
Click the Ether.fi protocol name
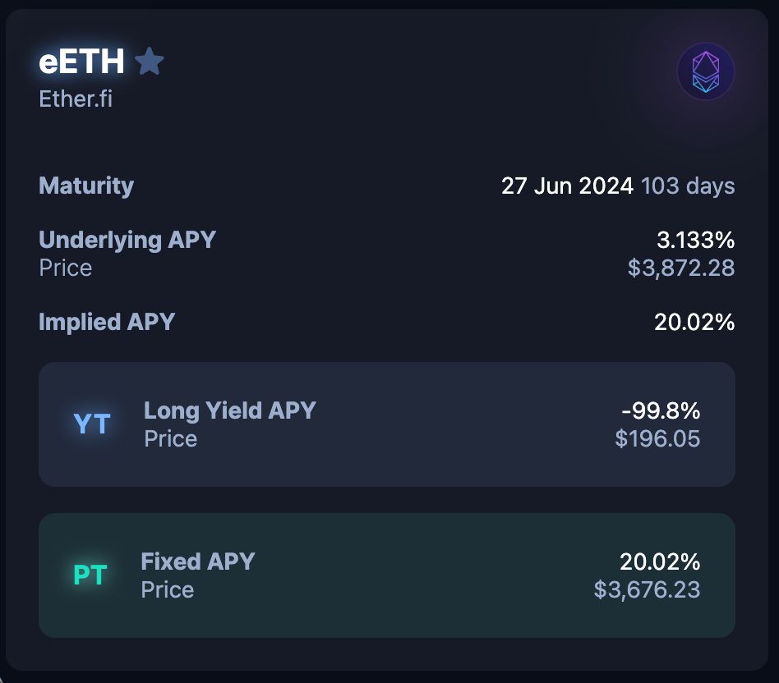point(76,99)
